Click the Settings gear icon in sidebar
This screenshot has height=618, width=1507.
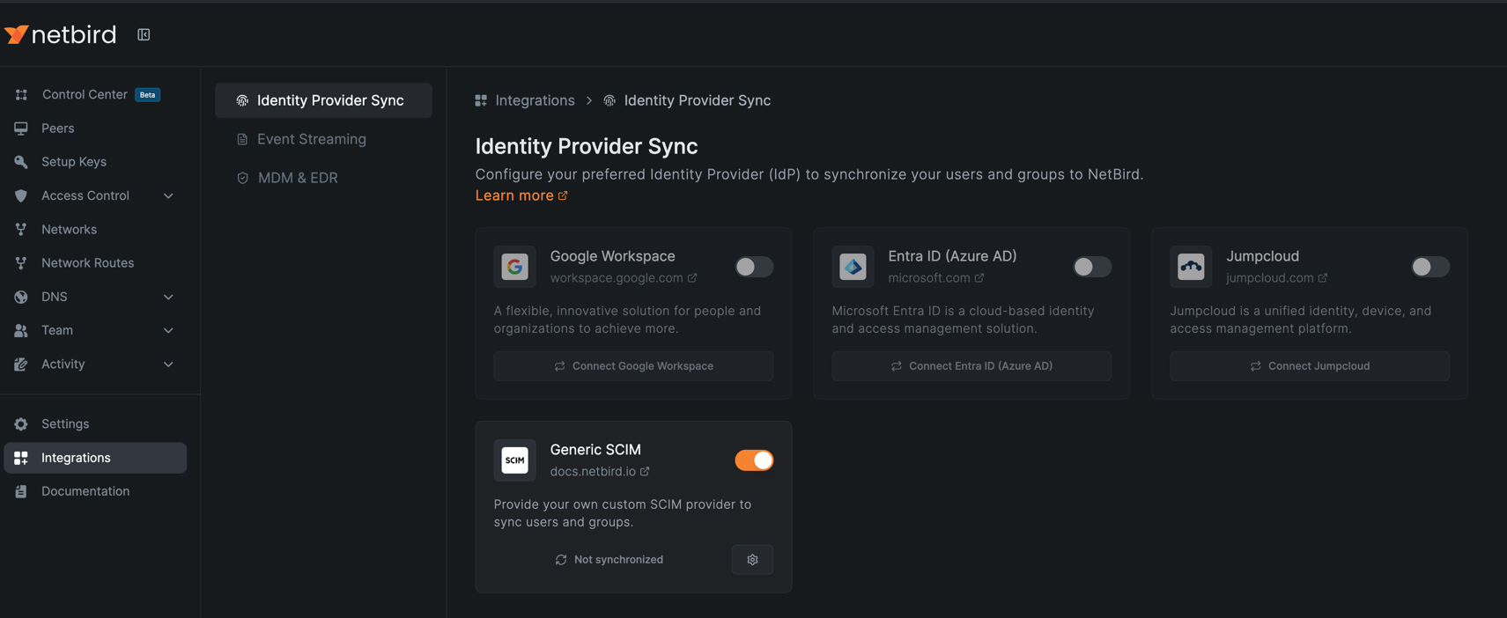point(21,424)
